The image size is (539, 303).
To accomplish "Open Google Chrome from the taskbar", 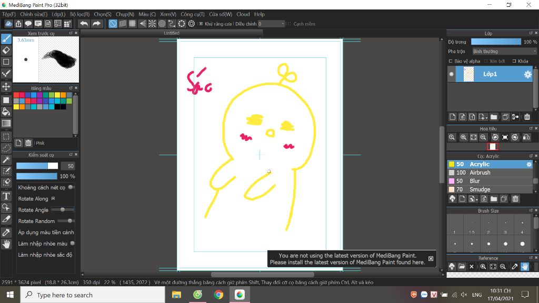I will tap(218, 295).
